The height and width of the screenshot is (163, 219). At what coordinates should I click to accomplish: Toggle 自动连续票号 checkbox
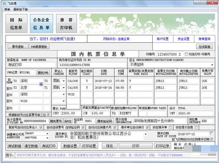click(x=44, y=127)
